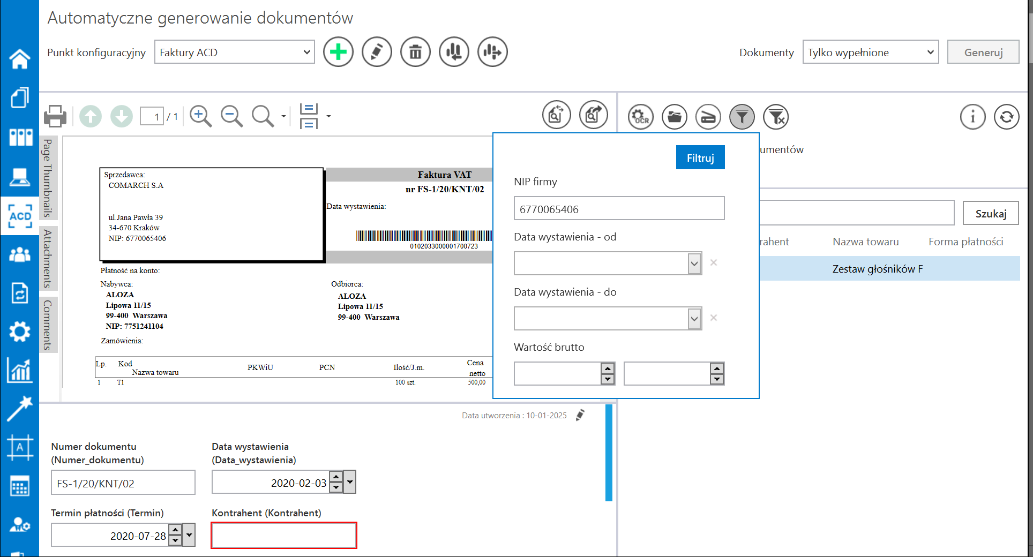This screenshot has width=1033, height=557.
Task: Click the empty Kontrahent field
Action: pos(284,536)
